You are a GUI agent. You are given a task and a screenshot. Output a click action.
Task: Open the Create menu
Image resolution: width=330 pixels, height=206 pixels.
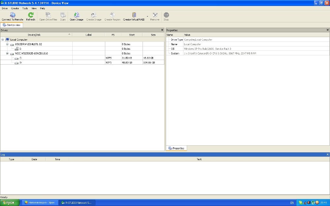pyautogui.click(x=15, y=9)
